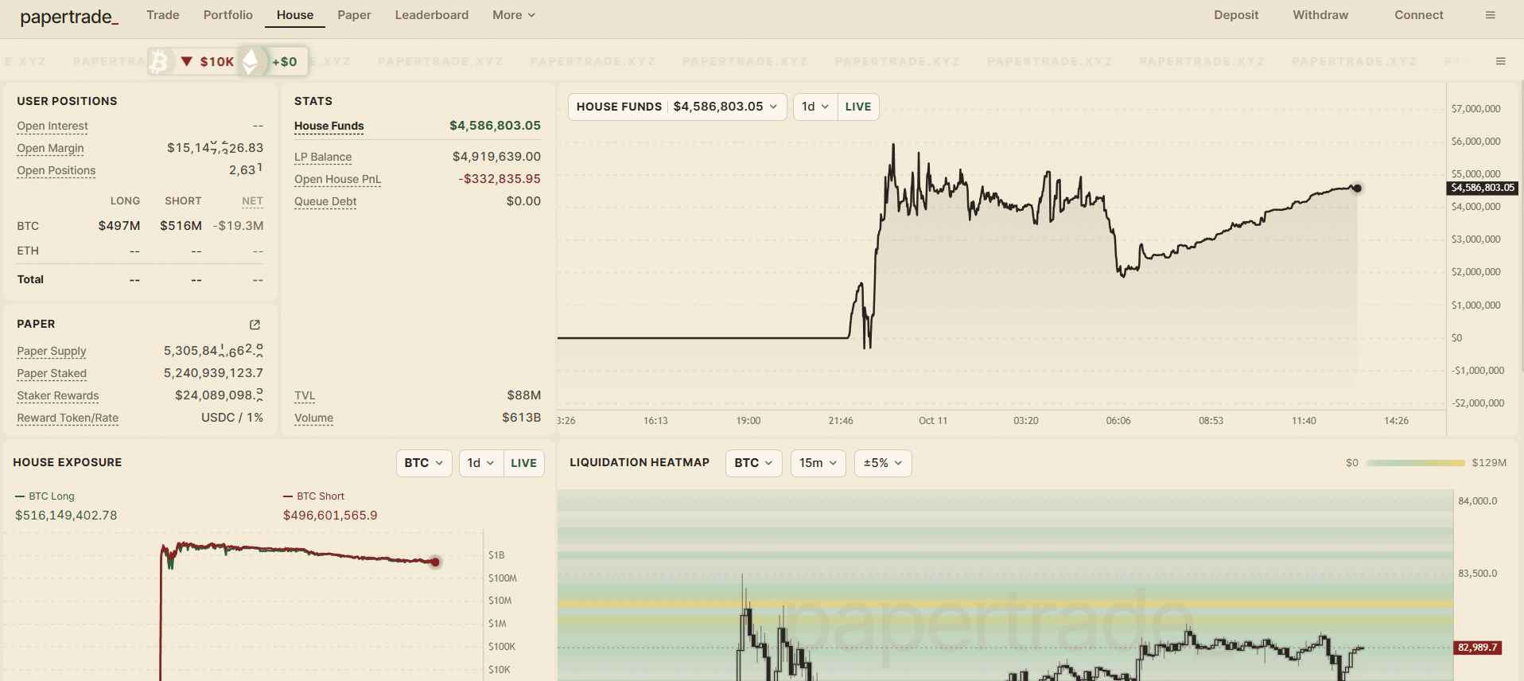This screenshot has height=681, width=1524.
Task: Toggle the BTC Long series legend
Action: (45, 496)
